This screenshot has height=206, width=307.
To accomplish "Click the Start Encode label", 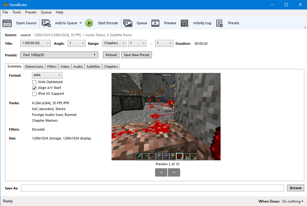I will [108, 23].
